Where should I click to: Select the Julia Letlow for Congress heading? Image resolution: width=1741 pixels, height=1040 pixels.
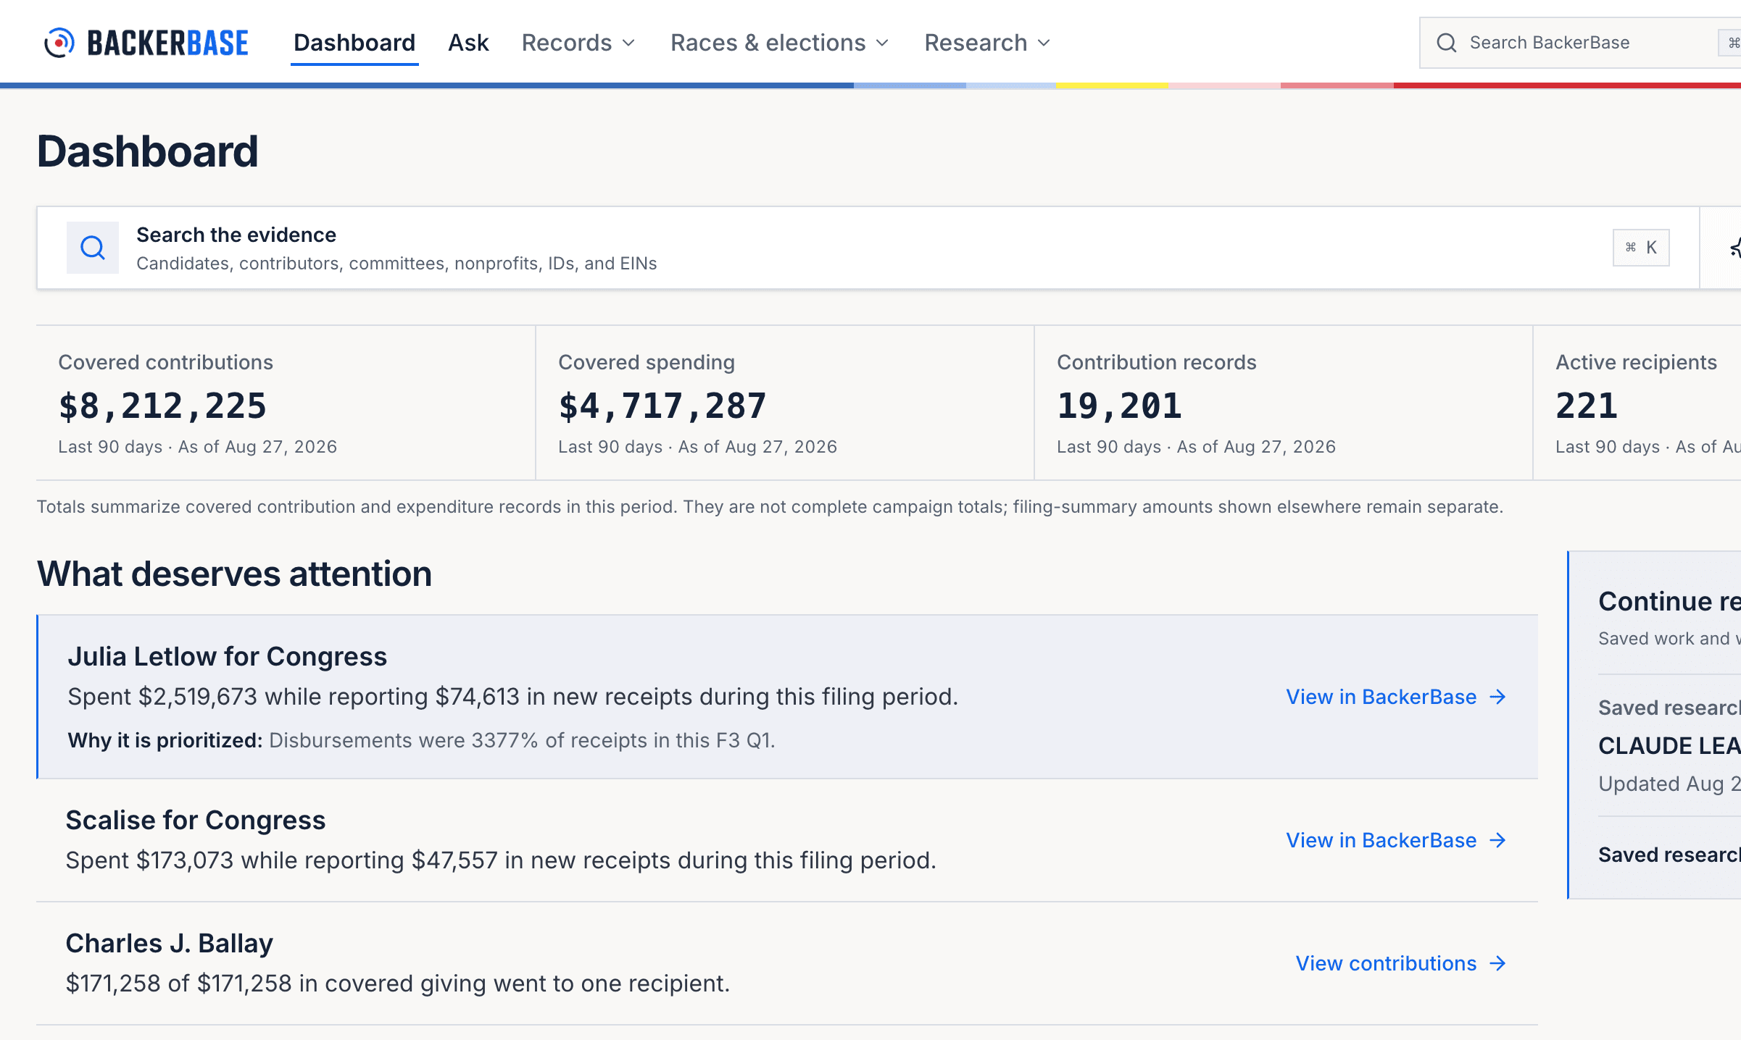tap(228, 656)
